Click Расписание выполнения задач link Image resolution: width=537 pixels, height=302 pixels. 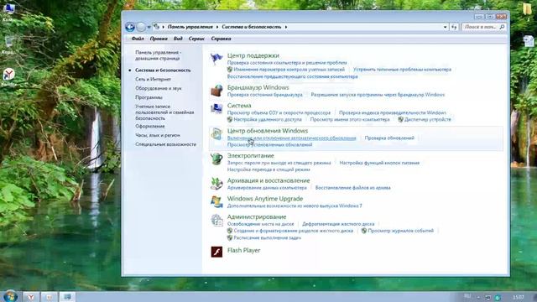click(x=267, y=237)
